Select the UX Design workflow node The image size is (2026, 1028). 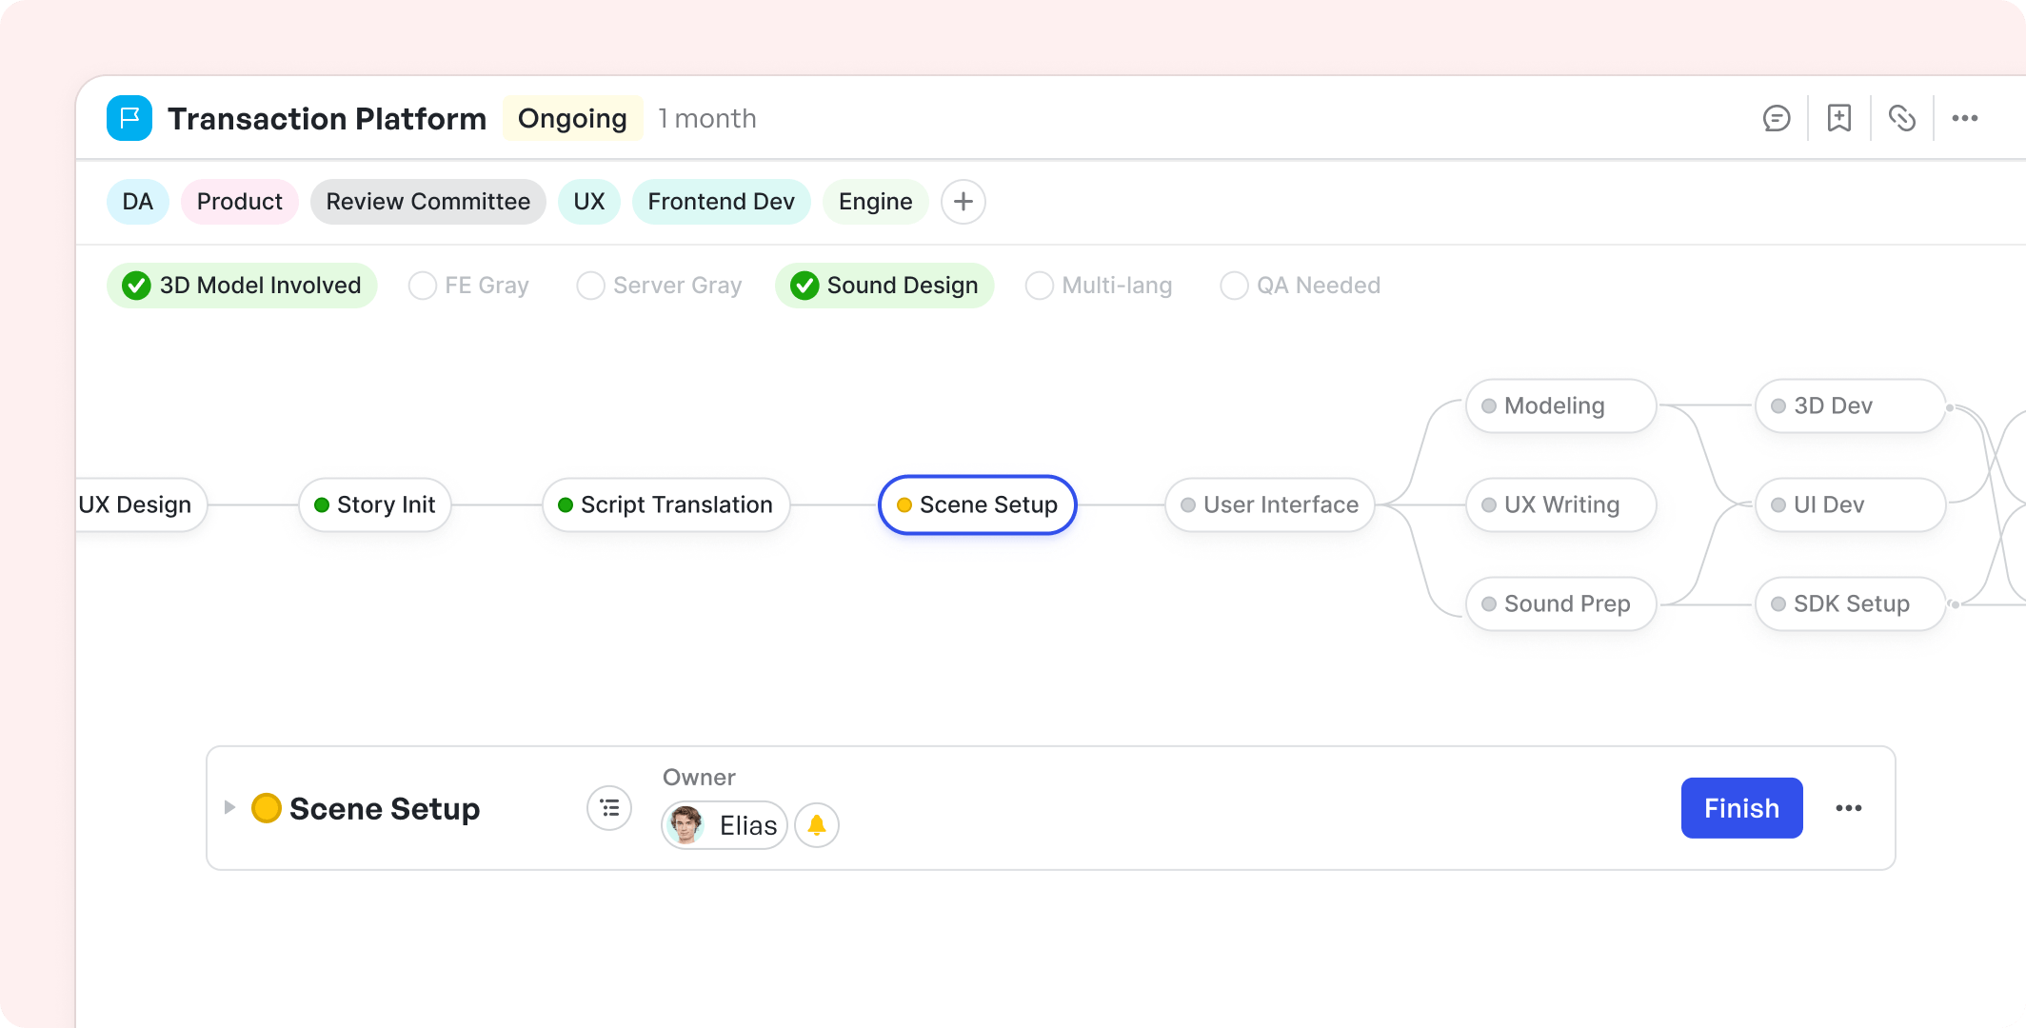(141, 504)
